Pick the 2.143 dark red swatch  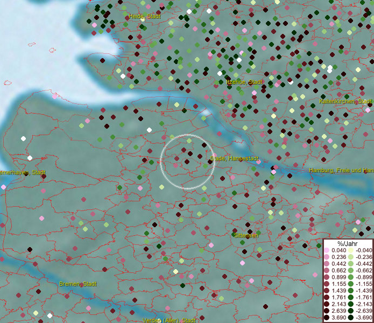pos(327,304)
